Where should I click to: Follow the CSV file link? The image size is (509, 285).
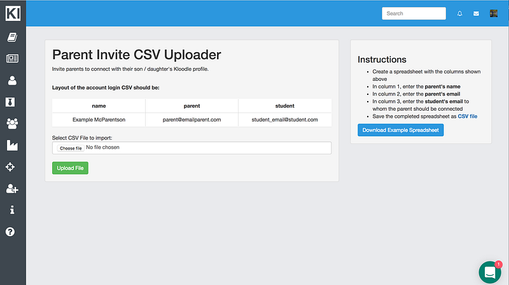click(468, 116)
